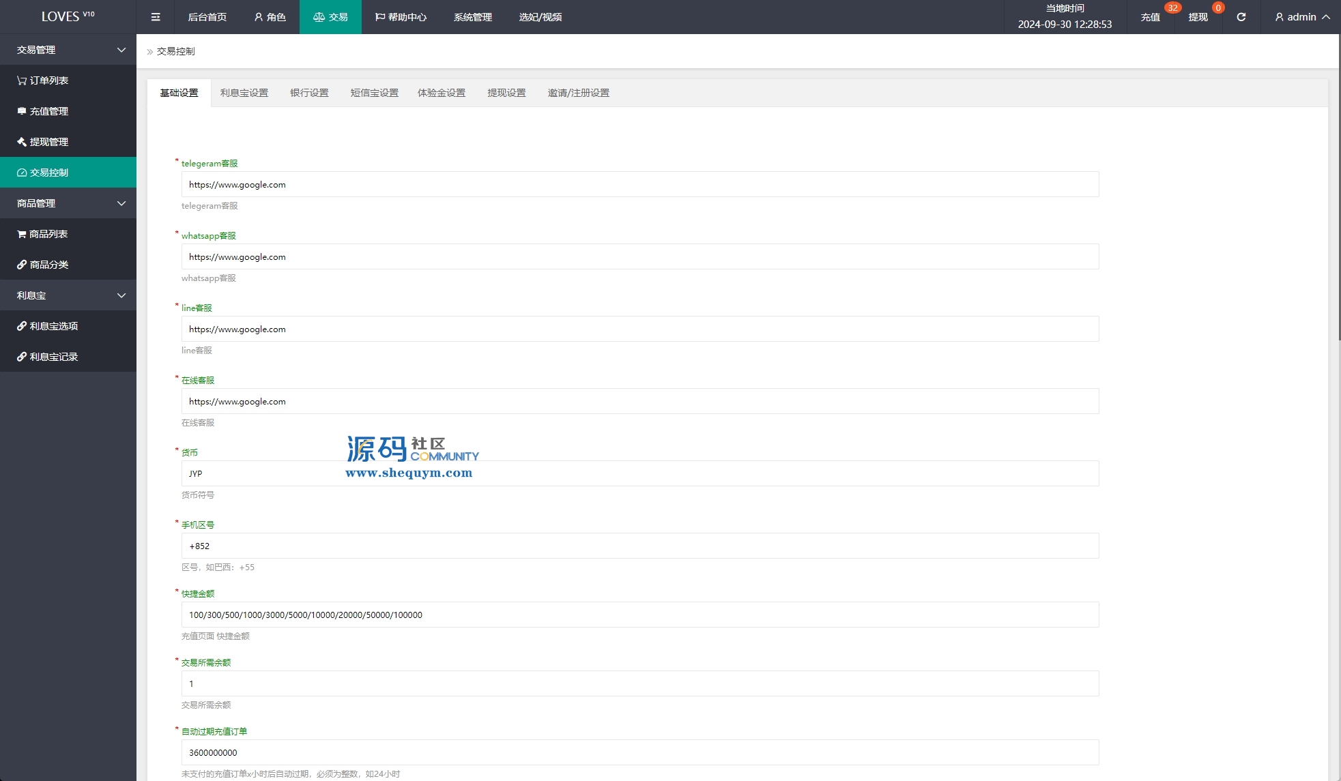1341x781 pixels.
Task: Switch to the 利息宝设置 tab
Action: (x=244, y=93)
